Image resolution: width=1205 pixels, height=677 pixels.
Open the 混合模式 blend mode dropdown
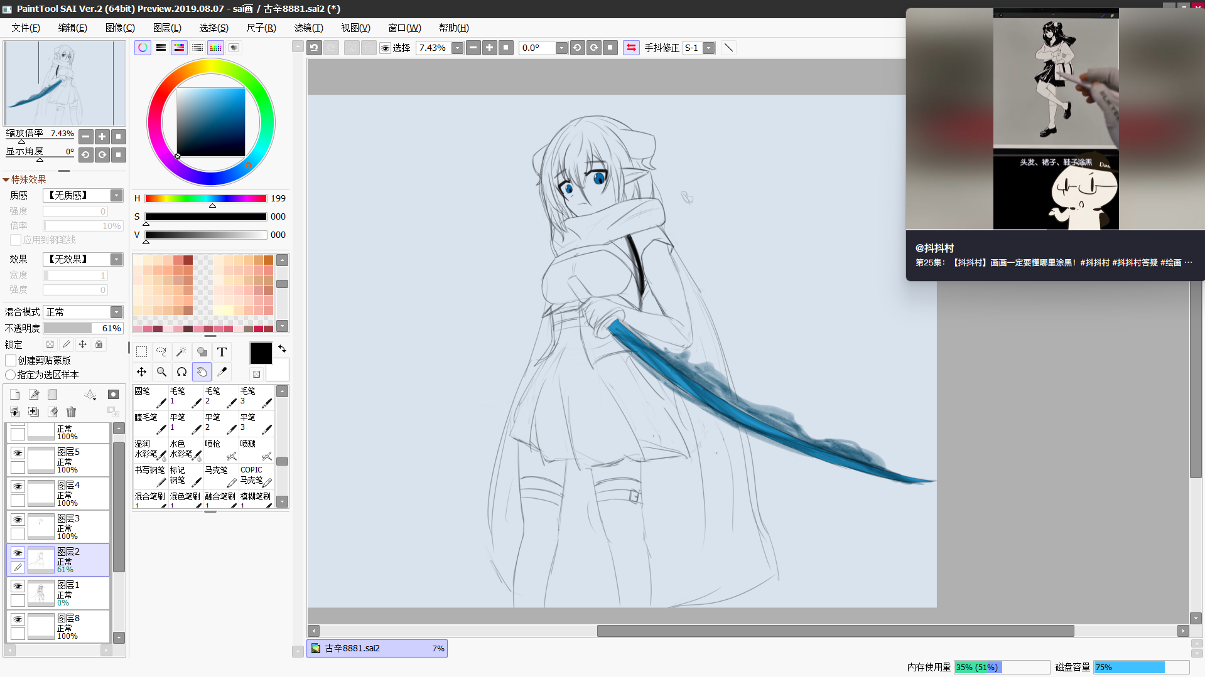116,312
